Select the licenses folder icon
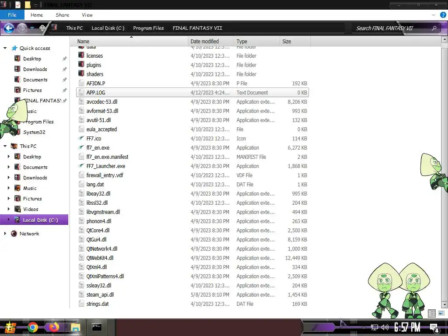 [81, 56]
